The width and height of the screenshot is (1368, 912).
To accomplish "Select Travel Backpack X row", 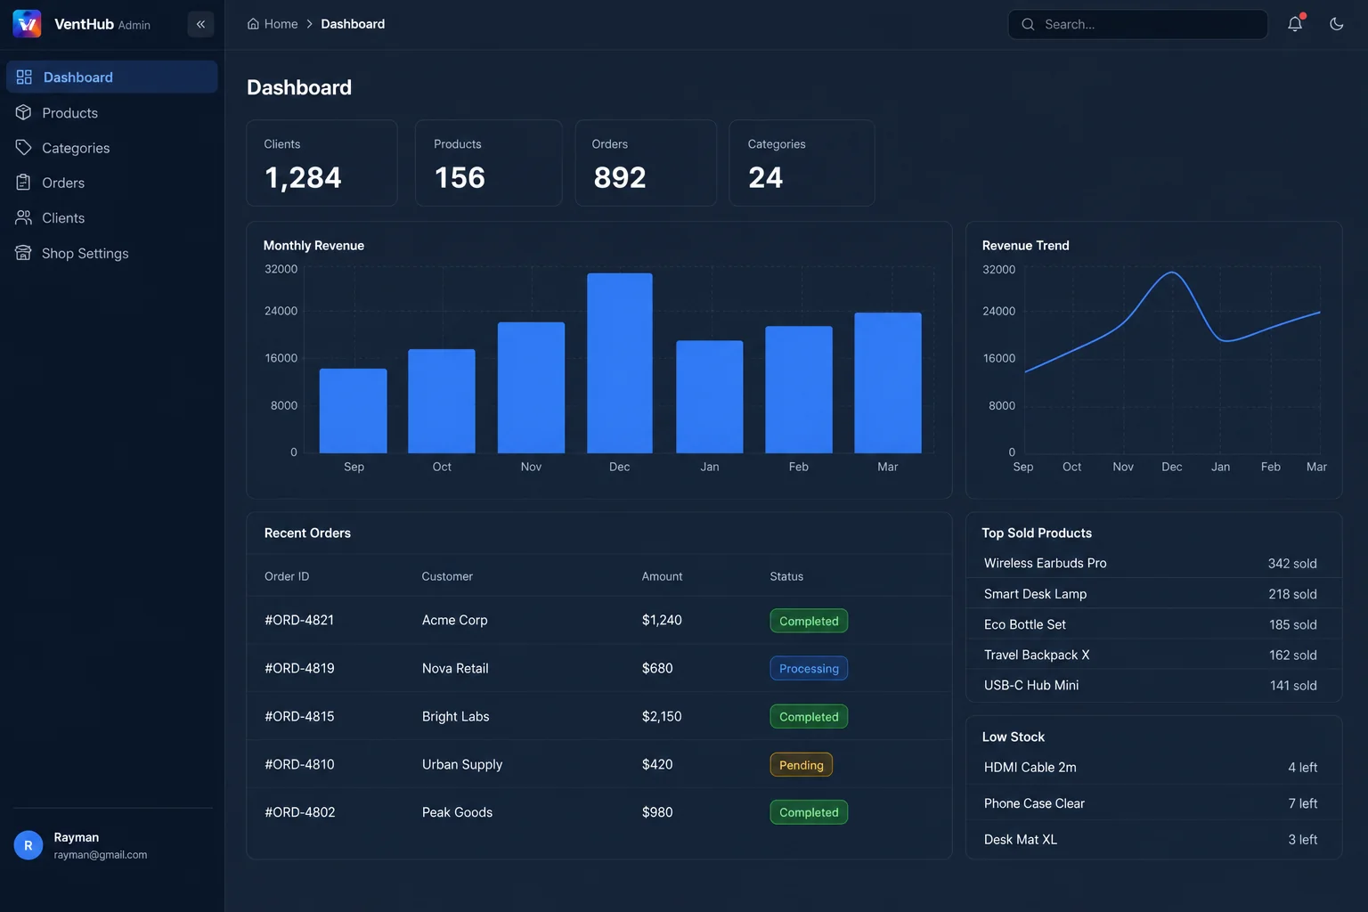I will coord(1153,655).
